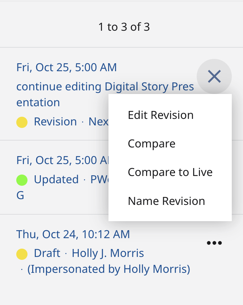
Task: Open the Fri, Oct 25 revision date link
Action: point(67,67)
